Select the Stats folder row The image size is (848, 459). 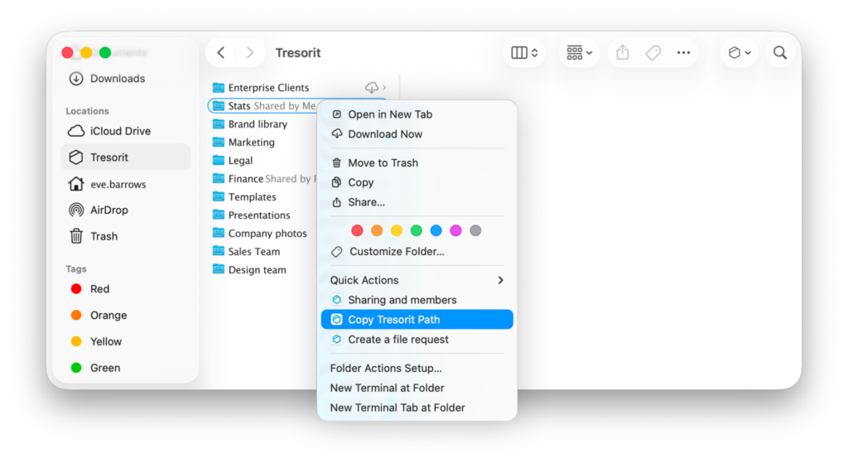tap(263, 106)
